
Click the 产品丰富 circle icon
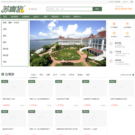[x=111, y=52]
